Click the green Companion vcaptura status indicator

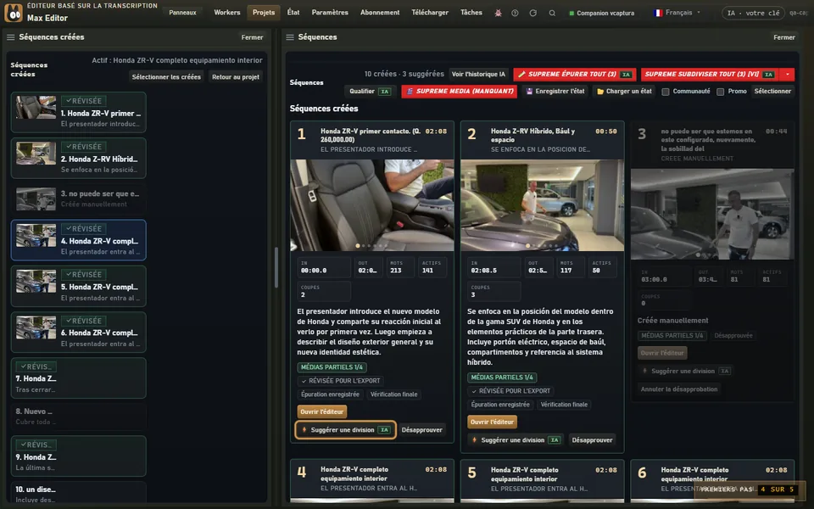pyautogui.click(x=571, y=14)
